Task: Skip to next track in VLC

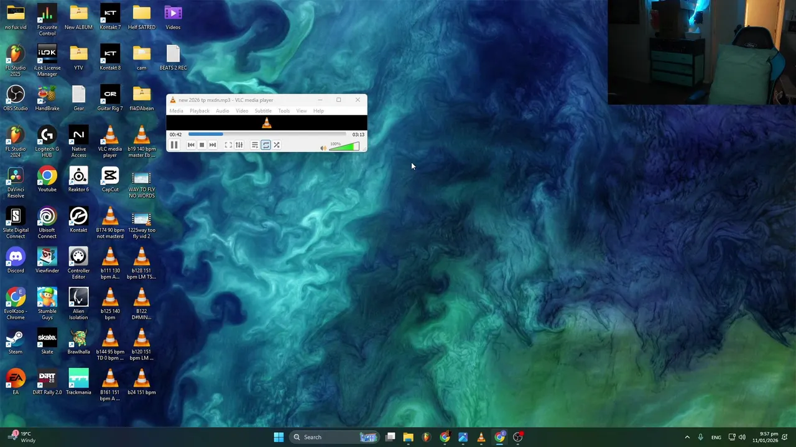Action: click(x=213, y=145)
